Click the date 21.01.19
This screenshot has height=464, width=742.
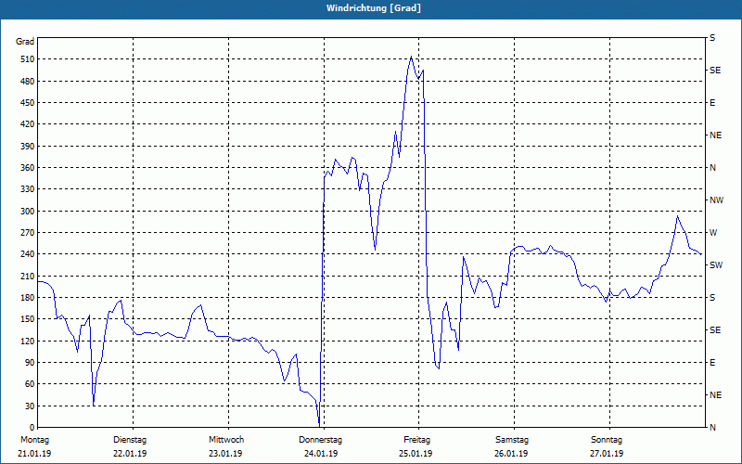point(34,454)
